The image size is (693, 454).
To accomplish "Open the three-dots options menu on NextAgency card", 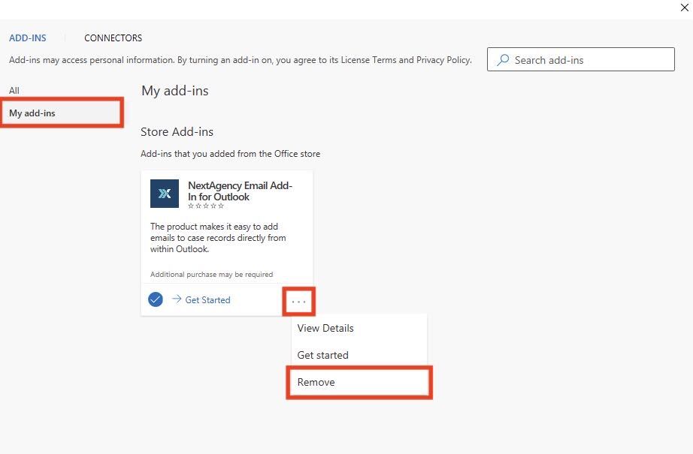I will 298,302.
